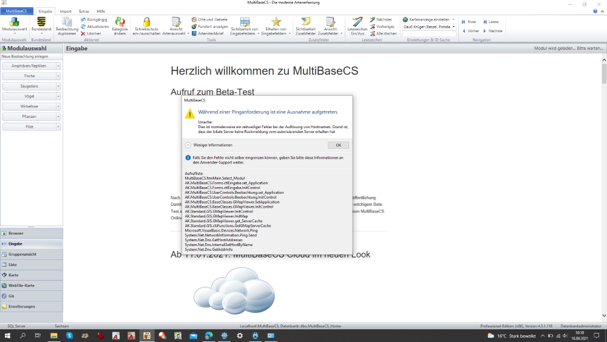Open dropdown arrow beside Pflanzen
Viewport: 607px width, 342px height.
coord(58,116)
